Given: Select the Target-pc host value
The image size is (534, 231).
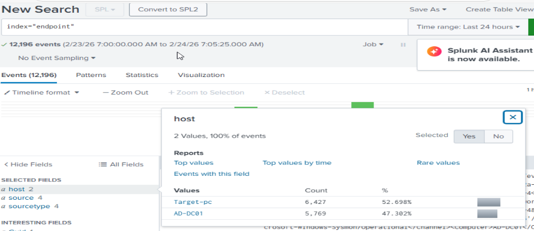Looking at the screenshot, I should tap(193, 202).
